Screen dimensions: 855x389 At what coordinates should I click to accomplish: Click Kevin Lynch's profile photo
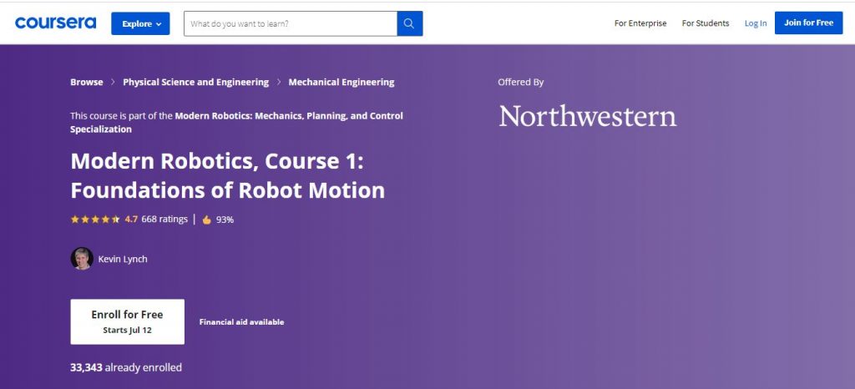(82, 259)
